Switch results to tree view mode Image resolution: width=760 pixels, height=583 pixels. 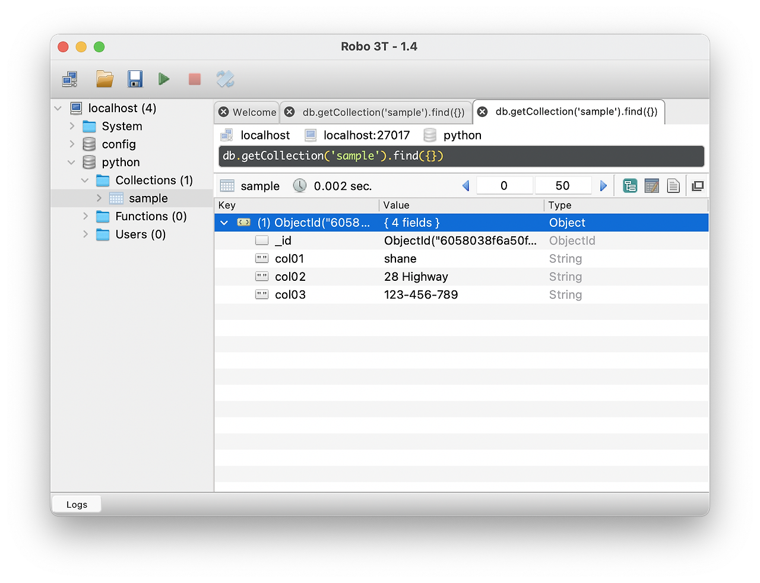point(630,186)
